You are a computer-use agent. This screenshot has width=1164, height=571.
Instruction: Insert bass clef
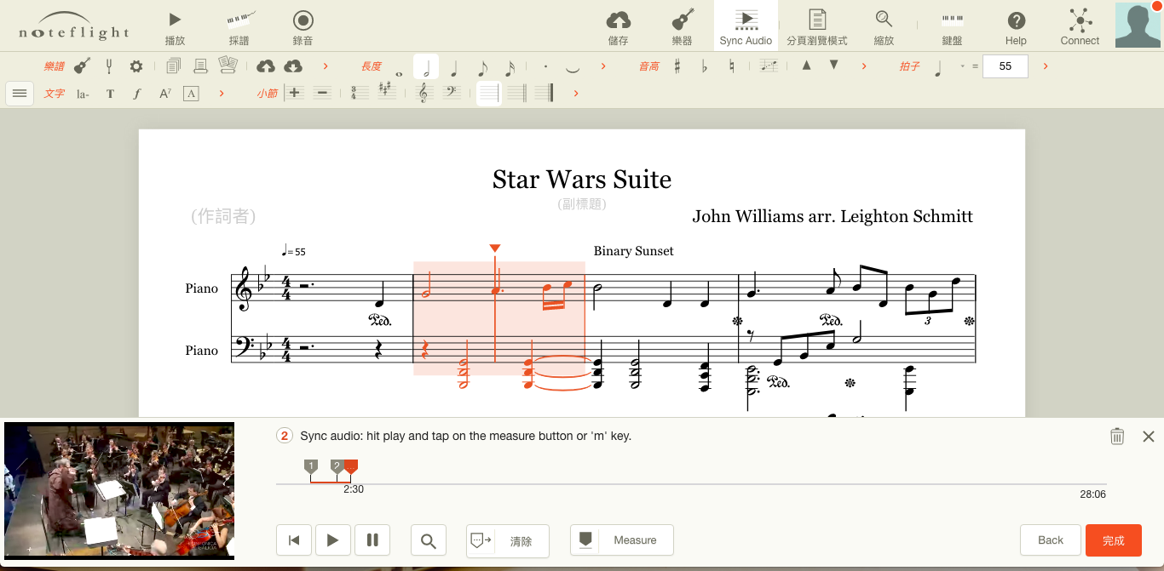(x=451, y=93)
